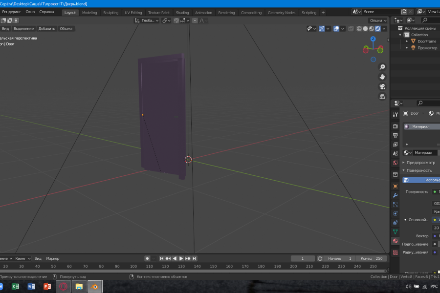Click the blue Z axis gizmo ball

point(373,39)
